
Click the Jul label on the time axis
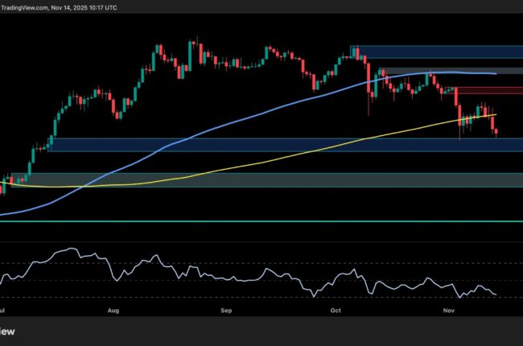[5, 309]
